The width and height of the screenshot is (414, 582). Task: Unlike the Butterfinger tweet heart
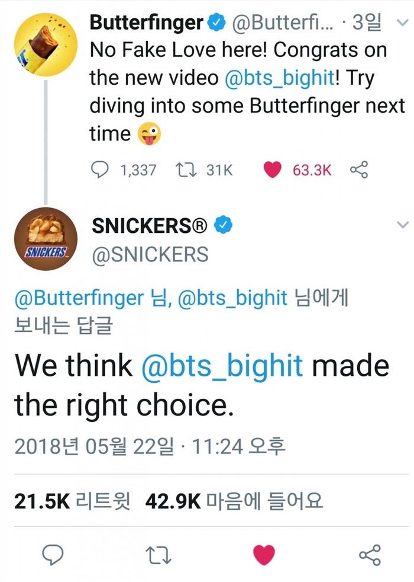(x=272, y=170)
